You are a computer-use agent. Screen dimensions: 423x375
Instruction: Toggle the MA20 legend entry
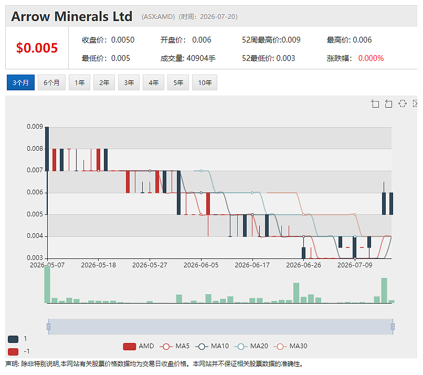[251, 347]
